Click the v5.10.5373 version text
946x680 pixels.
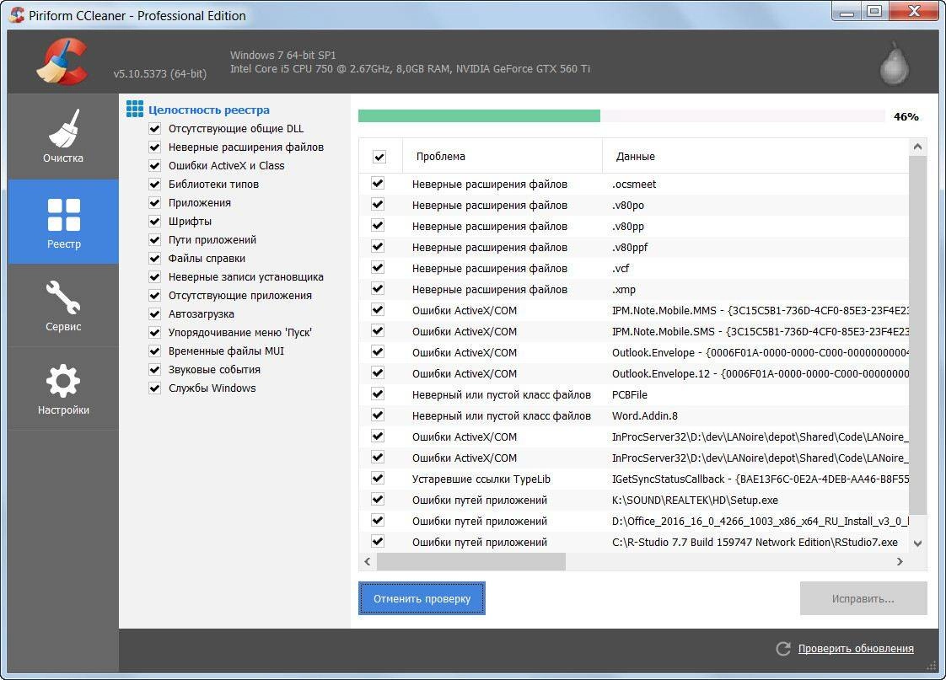point(160,73)
